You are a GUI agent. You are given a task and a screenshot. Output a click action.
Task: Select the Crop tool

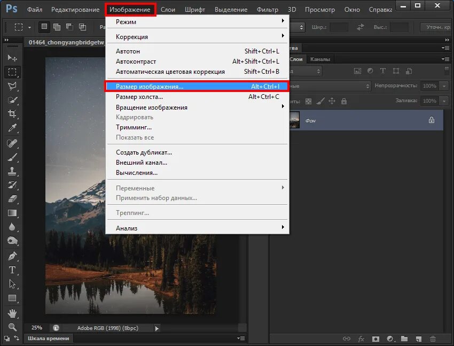(x=12, y=113)
